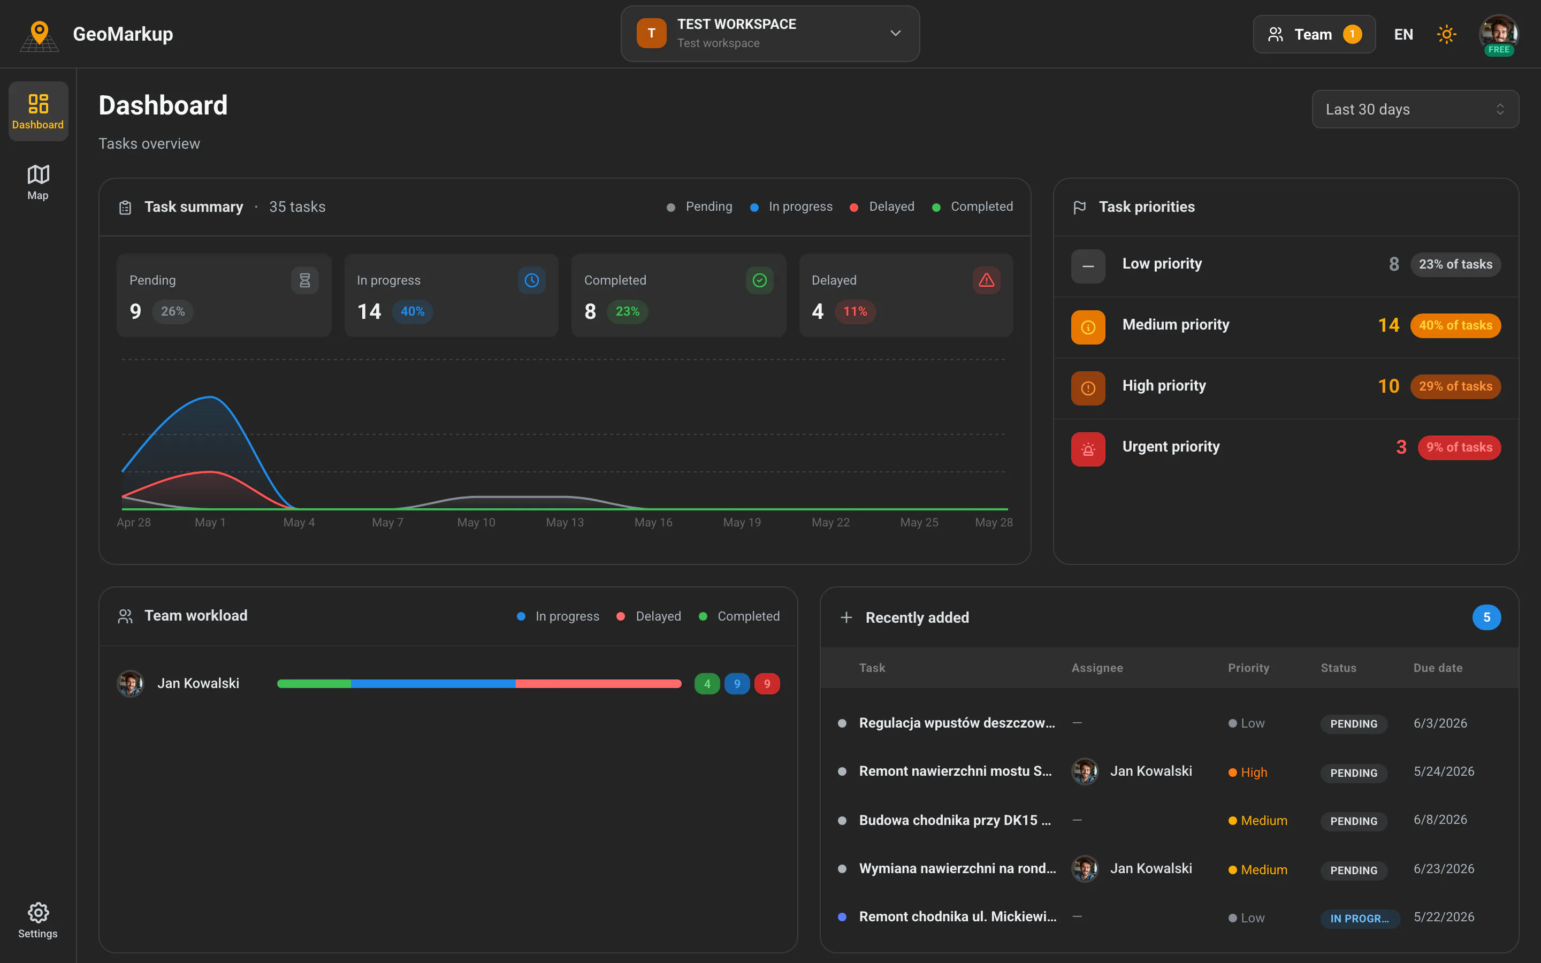The image size is (1541, 963).
Task: Open task Remont nawierzchni mostu S...
Action: (955, 771)
